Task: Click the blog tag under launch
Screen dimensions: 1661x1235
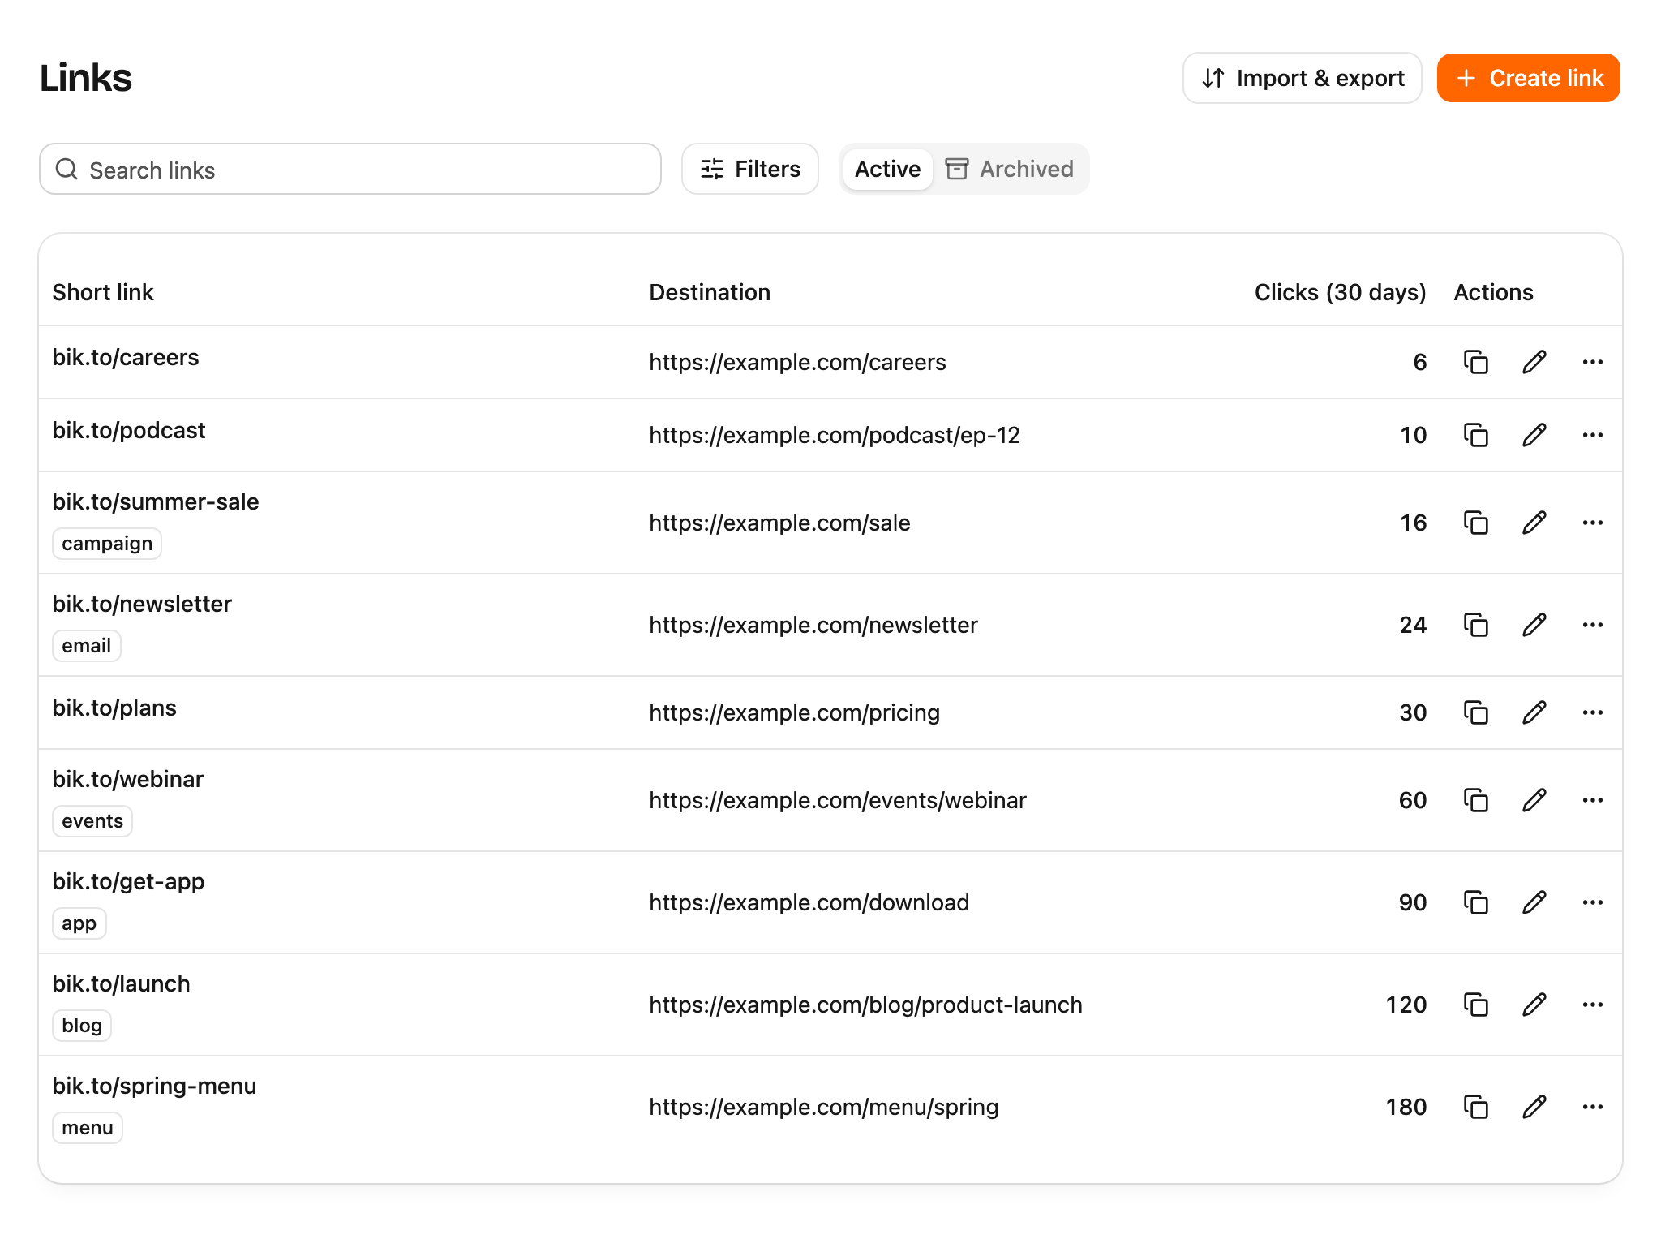Action: click(82, 1026)
